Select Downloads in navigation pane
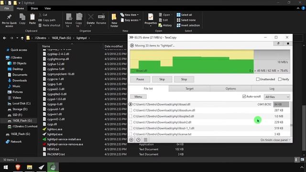The image size is (306, 172). tap(20, 81)
